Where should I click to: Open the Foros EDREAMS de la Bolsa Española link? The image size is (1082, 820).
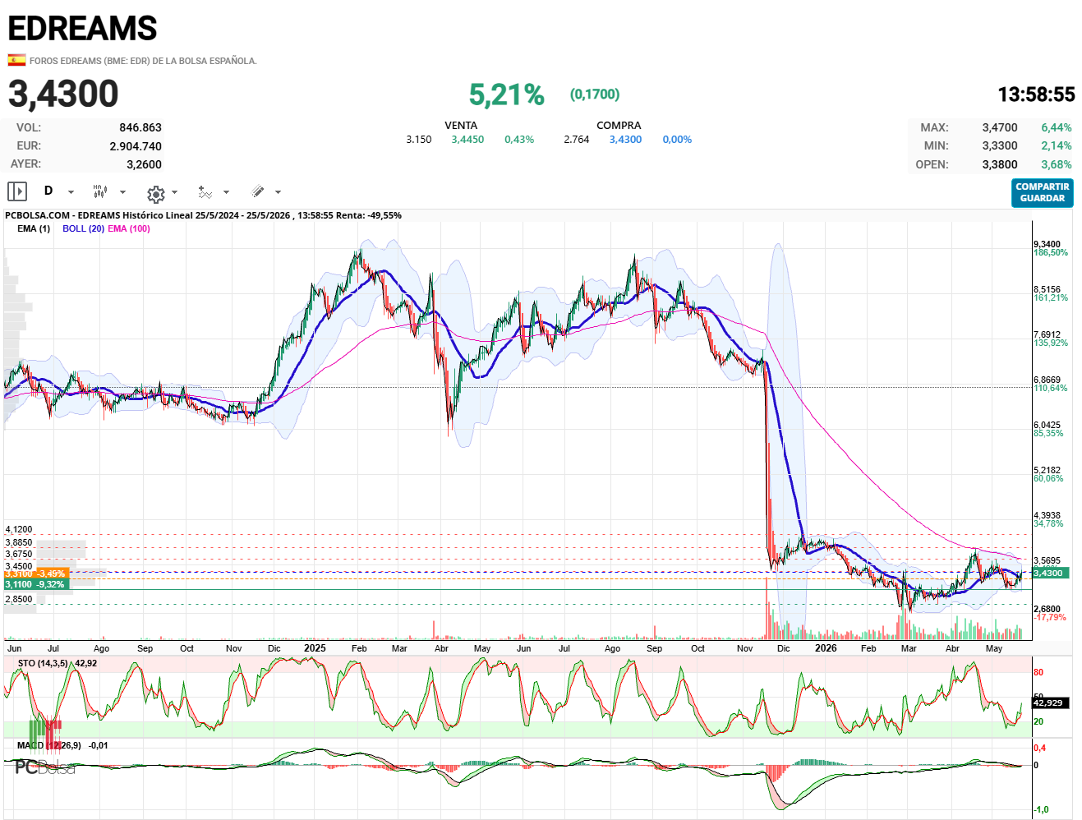pyautogui.click(x=143, y=61)
